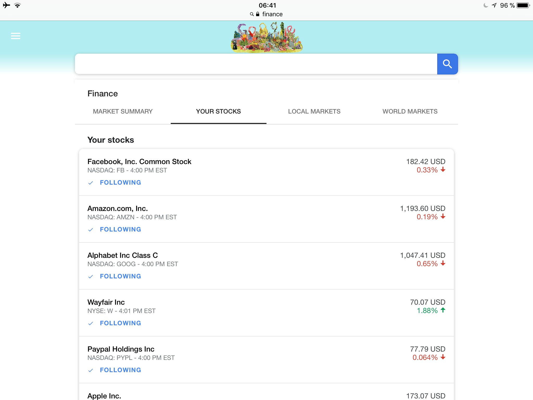Toggle Following for Amazon.com, Inc.
The image size is (533, 400).
coord(115,229)
